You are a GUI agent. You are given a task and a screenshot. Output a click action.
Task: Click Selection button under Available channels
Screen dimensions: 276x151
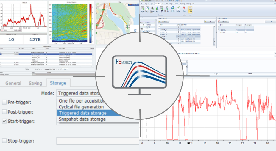(x=164, y=21)
